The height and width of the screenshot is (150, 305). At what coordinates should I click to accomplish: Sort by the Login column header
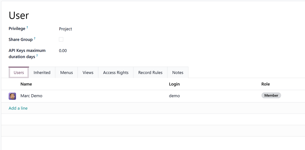pyautogui.click(x=174, y=84)
